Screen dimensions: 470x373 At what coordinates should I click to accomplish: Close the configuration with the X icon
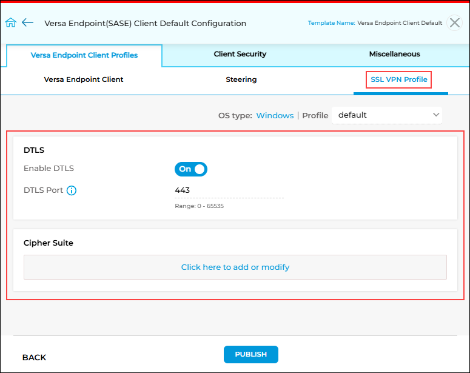[x=454, y=23]
